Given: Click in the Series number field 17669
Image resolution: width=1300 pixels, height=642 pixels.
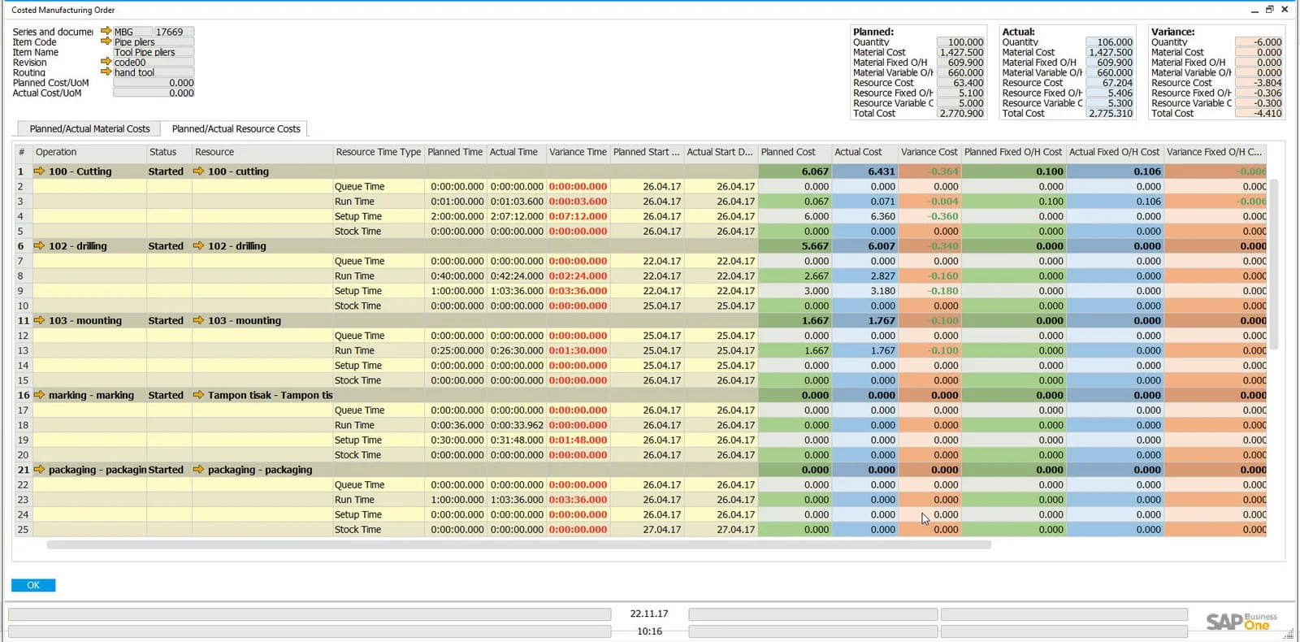Looking at the screenshot, I should click(x=174, y=32).
